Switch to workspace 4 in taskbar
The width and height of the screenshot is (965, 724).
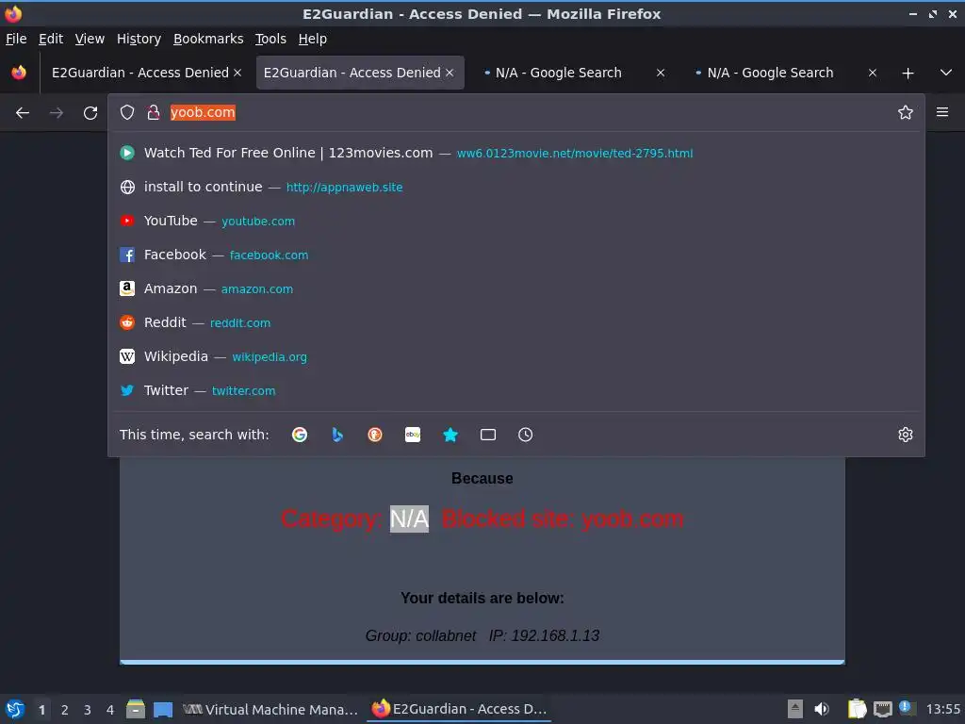point(110,710)
